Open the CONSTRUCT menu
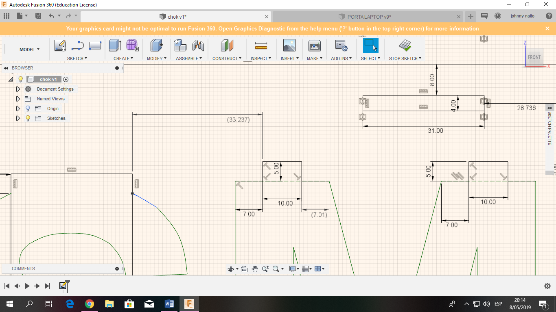 [x=227, y=58]
